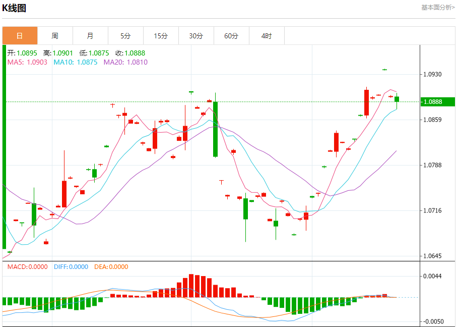Click the MACD value label
Image resolution: width=459 pixels, height=327 pixels.
click(x=28, y=267)
